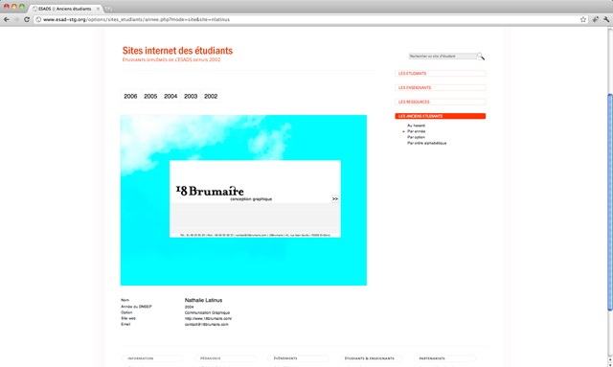Open a new browser tab
This screenshot has width=613, height=367.
coord(108,9)
